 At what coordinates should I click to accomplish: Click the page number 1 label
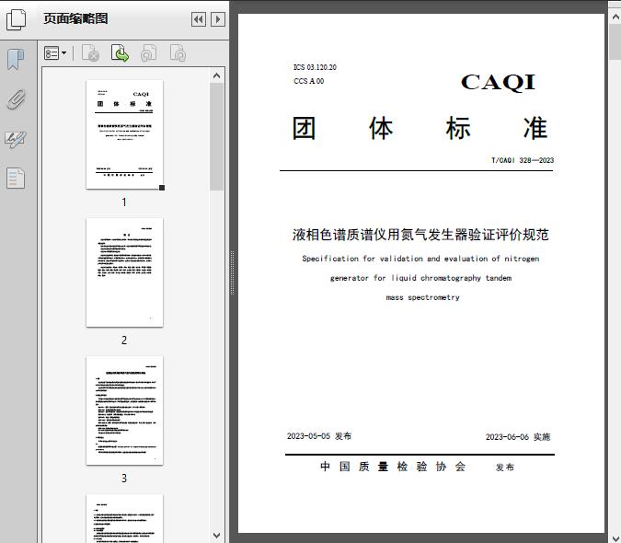(x=124, y=202)
